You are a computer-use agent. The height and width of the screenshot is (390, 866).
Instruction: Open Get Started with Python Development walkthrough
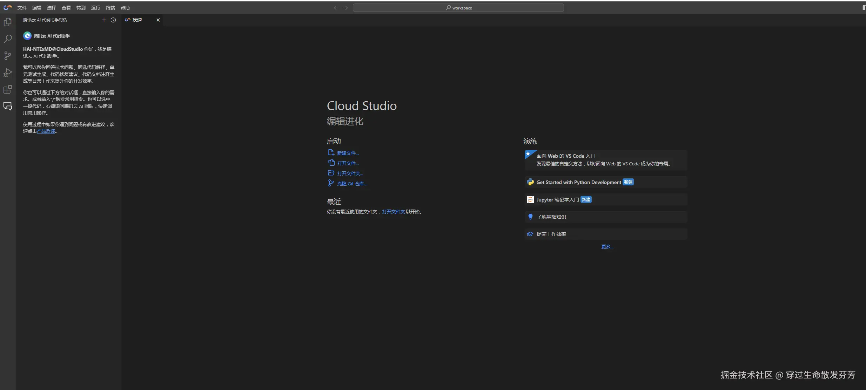pyautogui.click(x=578, y=182)
